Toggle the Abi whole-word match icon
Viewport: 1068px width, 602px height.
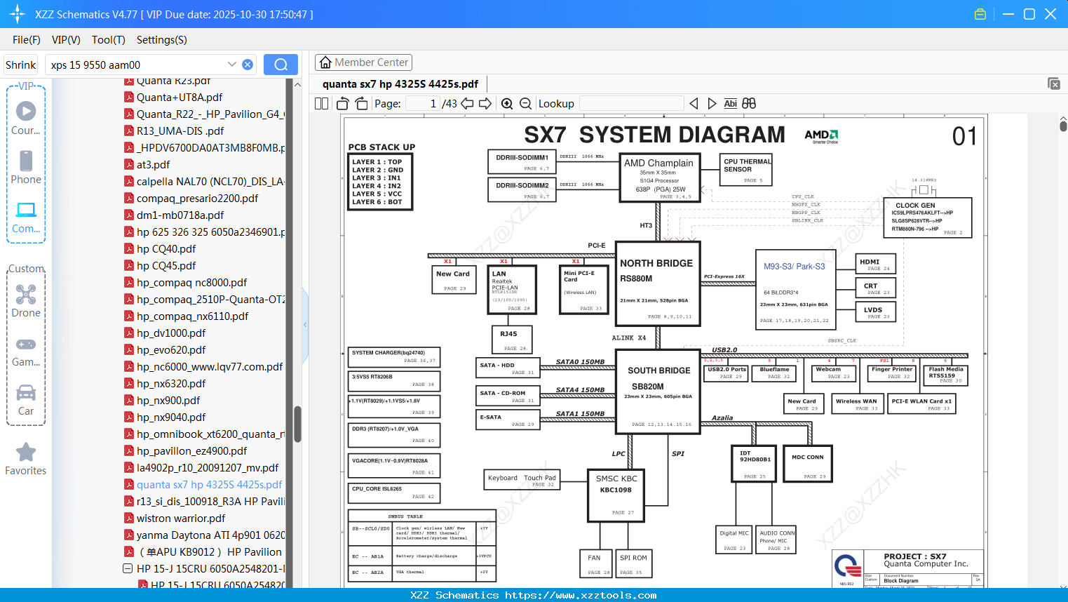pos(730,103)
